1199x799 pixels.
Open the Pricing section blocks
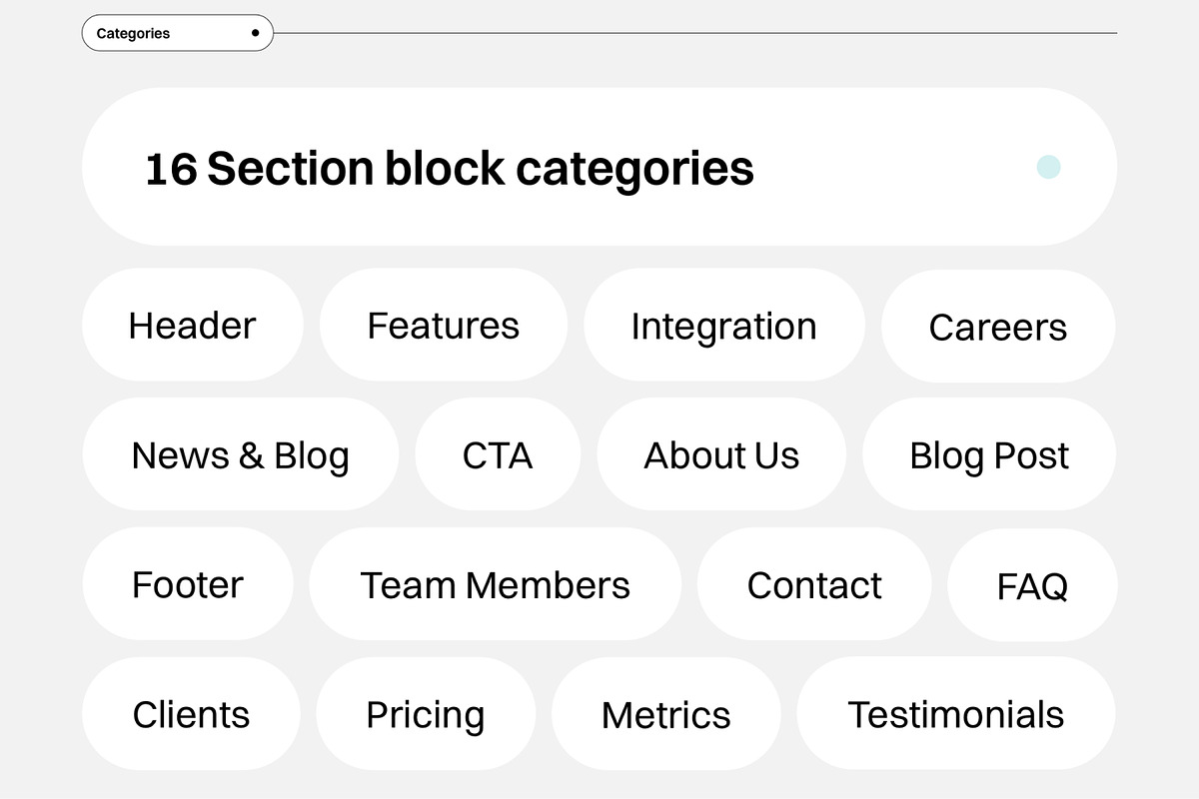point(426,715)
